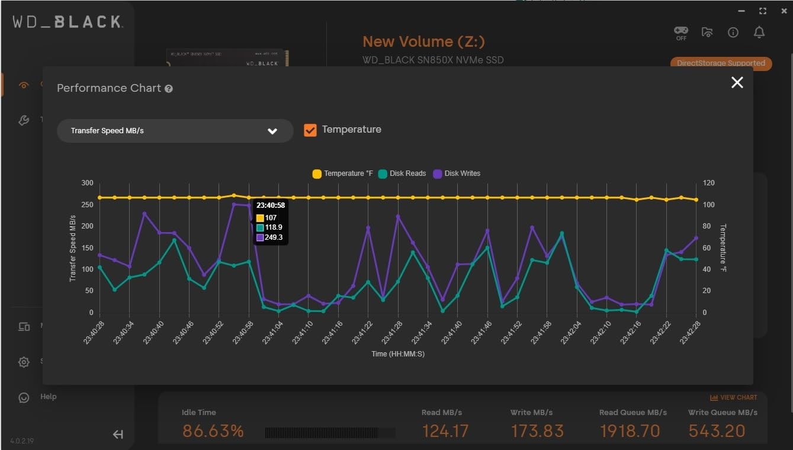Open the Transfer Speed MB/s dropdown
793x450 pixels.
[x=175, y=131]
